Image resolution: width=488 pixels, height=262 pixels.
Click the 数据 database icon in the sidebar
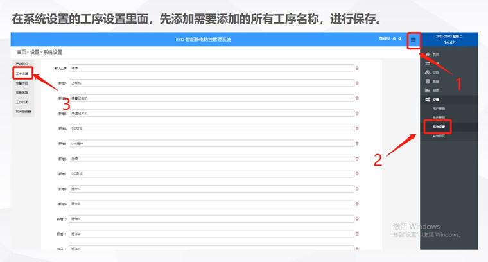[428, 81]
